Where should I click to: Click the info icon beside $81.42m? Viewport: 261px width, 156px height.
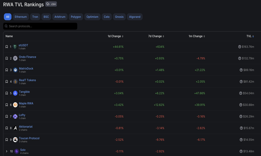(x=241, y=82)
